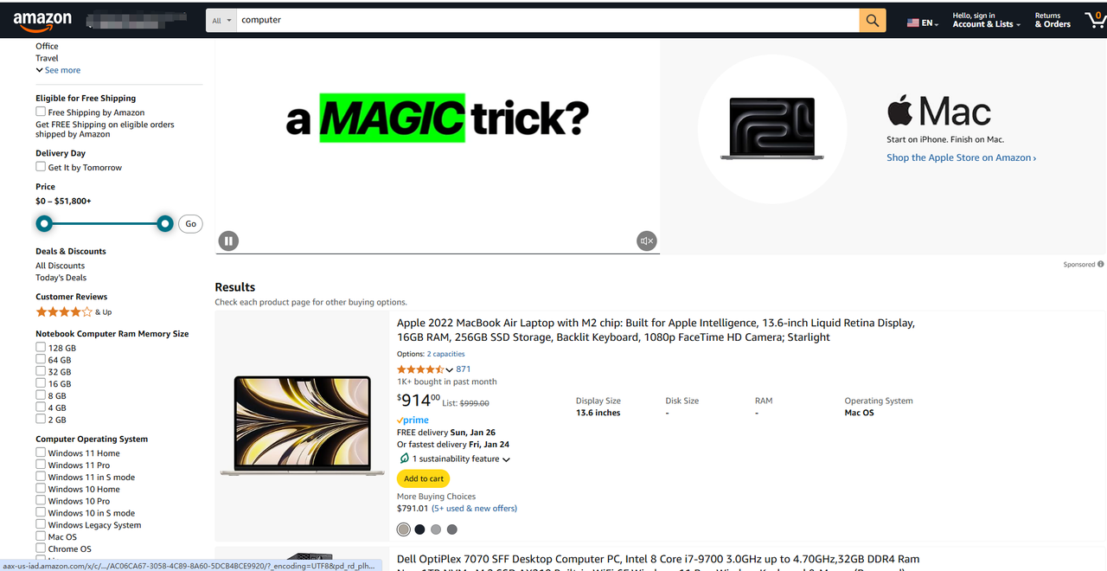The height and width of the screenshot is (571, 1107).
Task: Open Returns & Orders
Action: coord(1053,20)
